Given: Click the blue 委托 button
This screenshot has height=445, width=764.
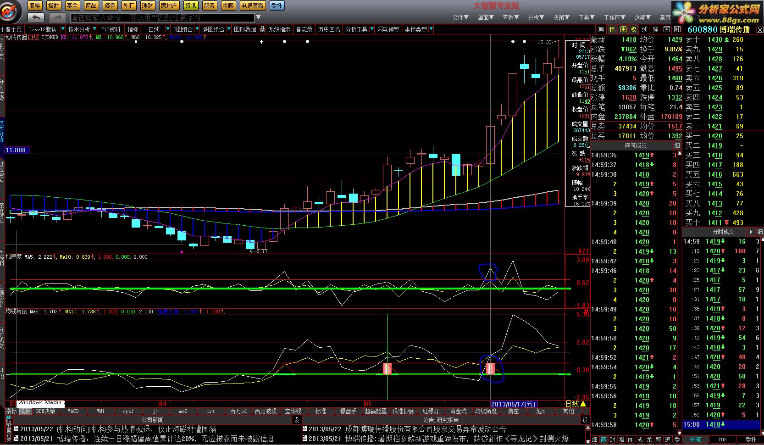Looking at the screenshot, I should click(x=277, y=6).
